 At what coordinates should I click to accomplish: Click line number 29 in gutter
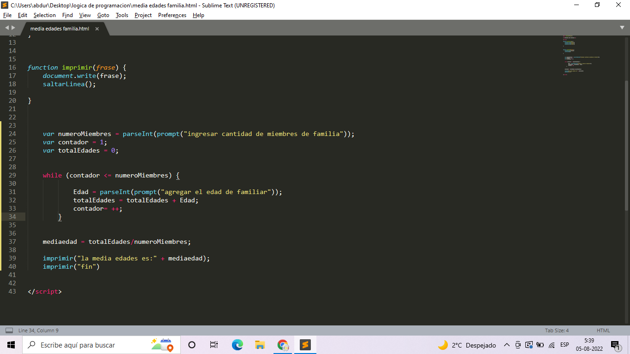[x=12, y=175]
